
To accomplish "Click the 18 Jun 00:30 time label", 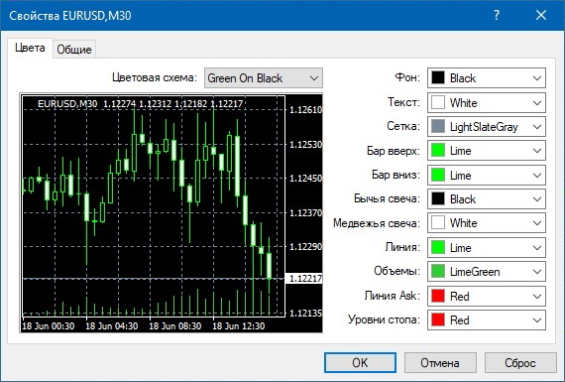I will [x=49, y=326].
